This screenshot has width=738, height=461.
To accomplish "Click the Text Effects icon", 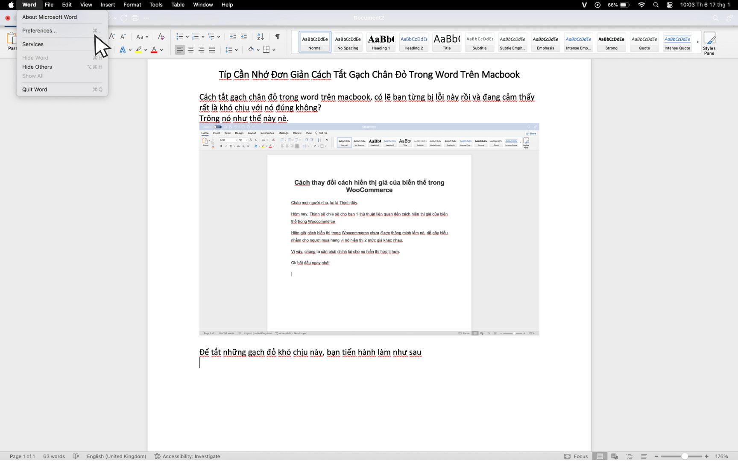I will point(123,50).
